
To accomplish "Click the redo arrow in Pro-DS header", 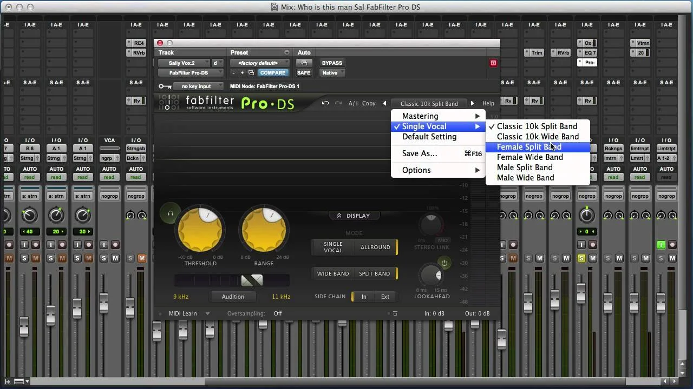I will pyautogui.click(x=337, y=103).
